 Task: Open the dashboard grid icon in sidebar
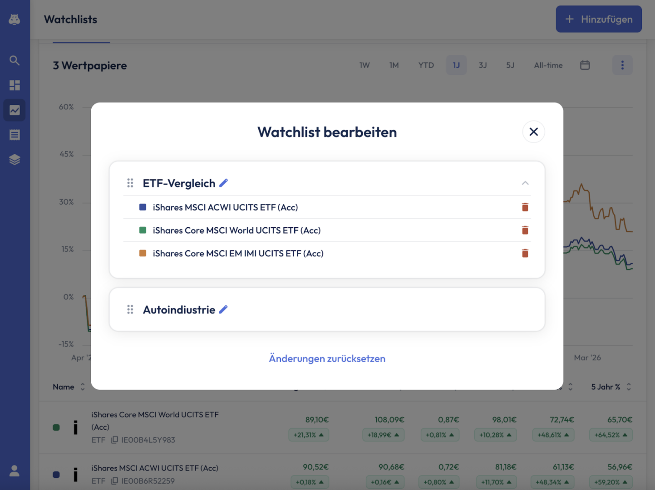click(x=15, y=85)
